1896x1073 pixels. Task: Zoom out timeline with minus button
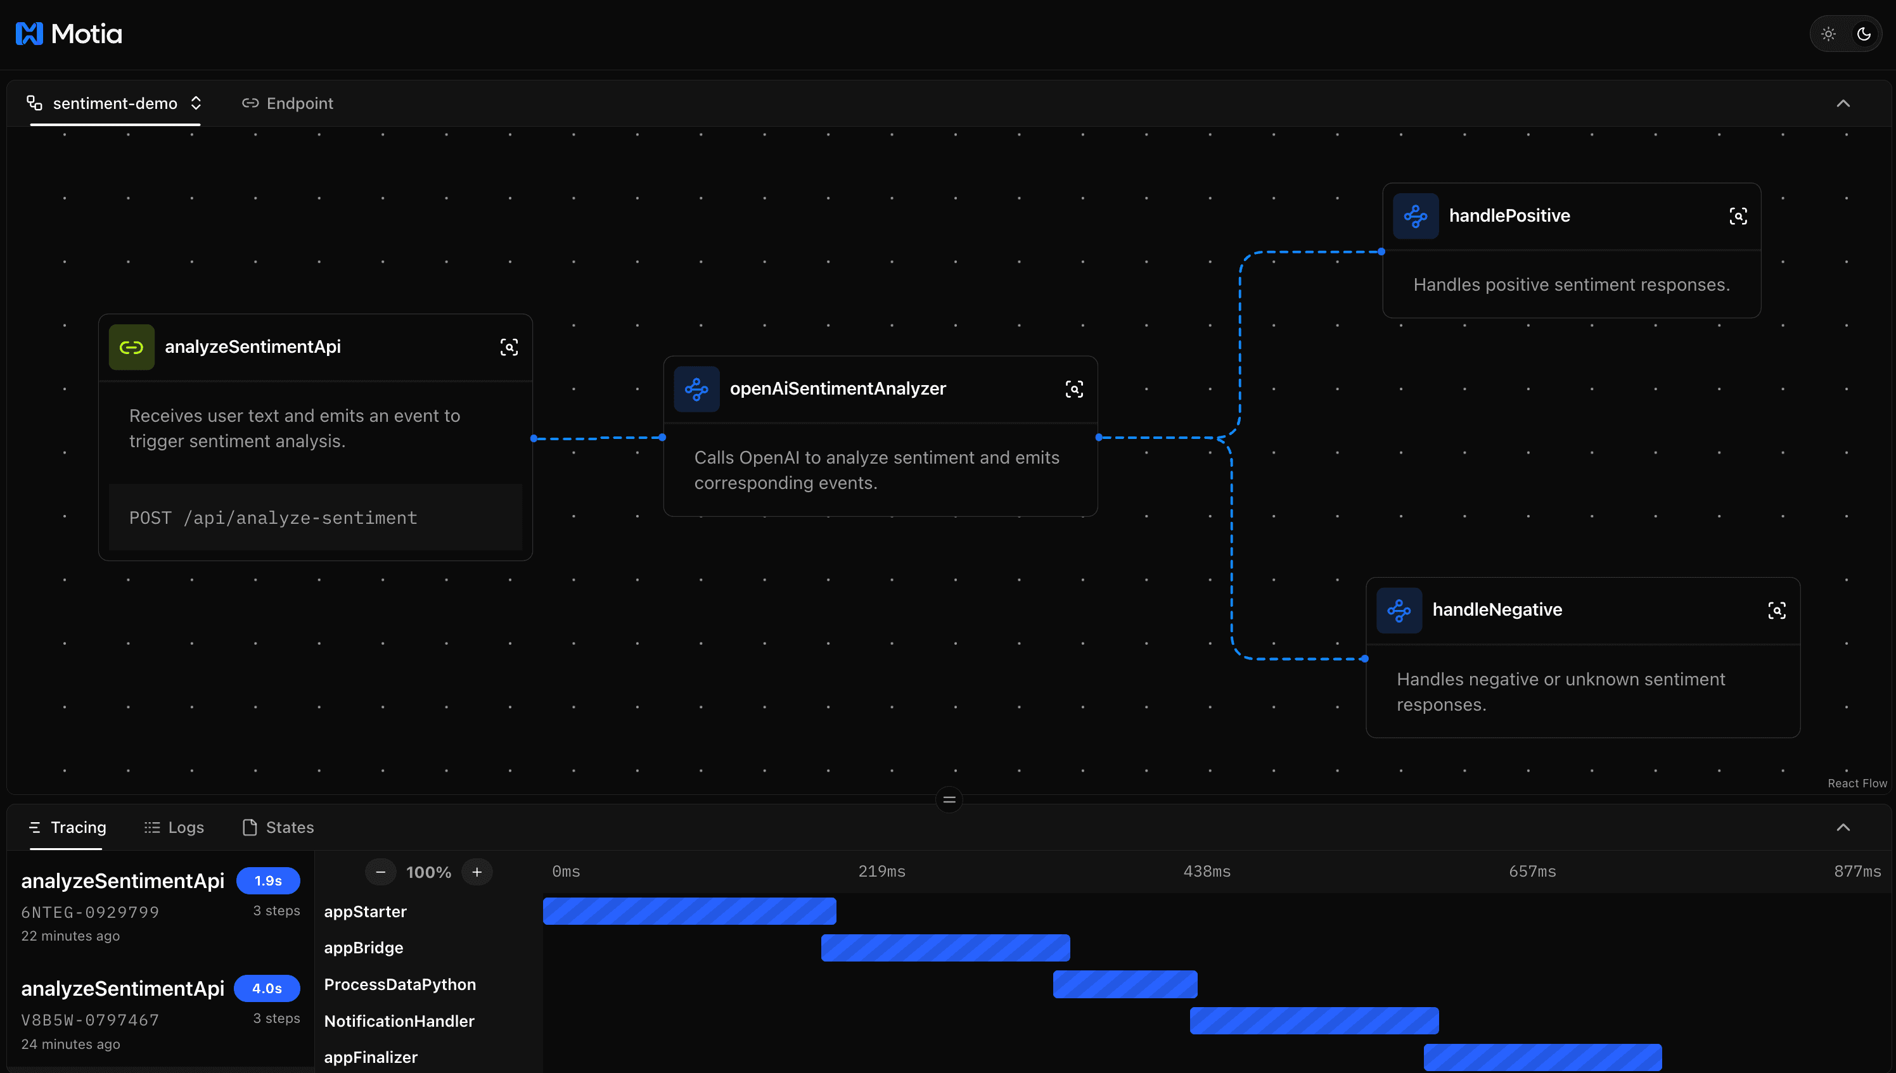tap(380, 872)
